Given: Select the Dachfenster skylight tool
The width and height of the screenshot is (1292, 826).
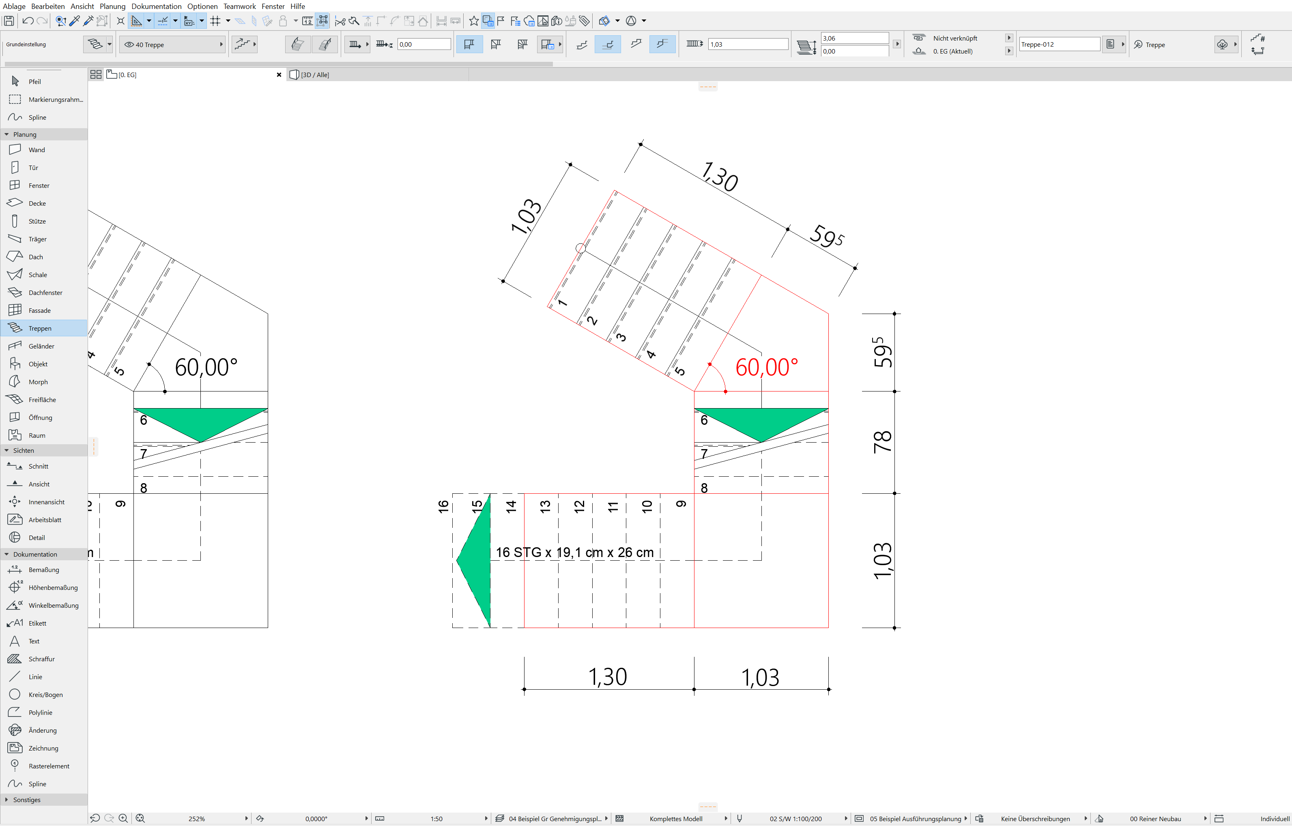Looking at the screenshot, I should [45, 293].
